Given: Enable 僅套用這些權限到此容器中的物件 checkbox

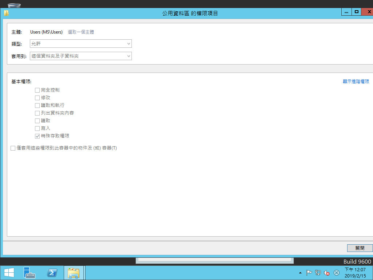Looking at the screenshot, I should pos(13,148).
